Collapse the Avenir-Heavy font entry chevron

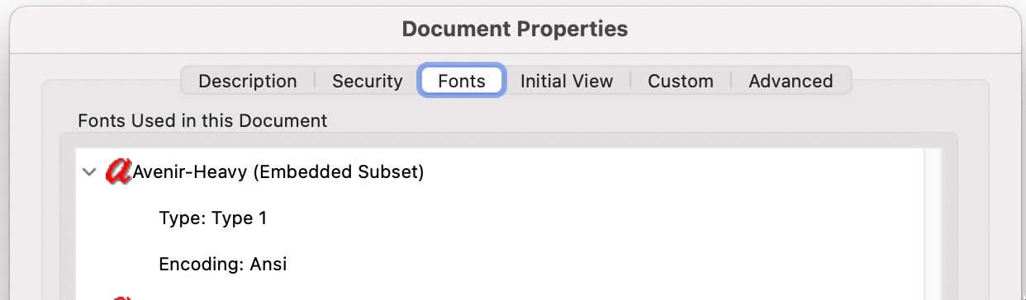89,173
